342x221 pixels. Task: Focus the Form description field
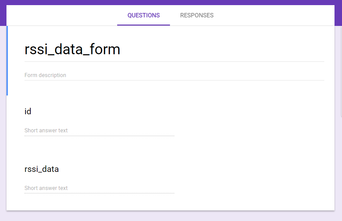[x=174, y=75]
